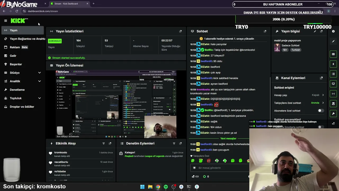Image resolution: width=339 pixels, height=191 pixels.
Task: Click the green Kick coin balance icon
Action: click(x=204, y=176)
